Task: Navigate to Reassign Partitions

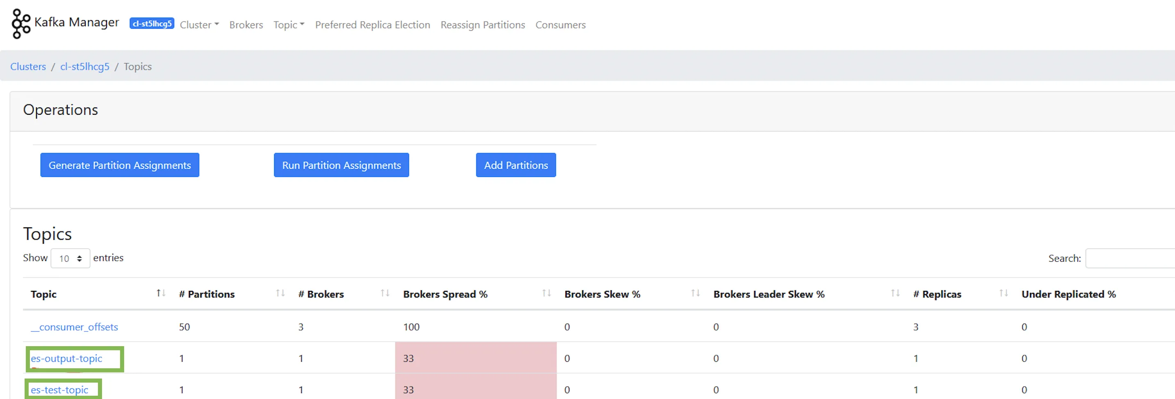Action: click(x=483, y=25)
